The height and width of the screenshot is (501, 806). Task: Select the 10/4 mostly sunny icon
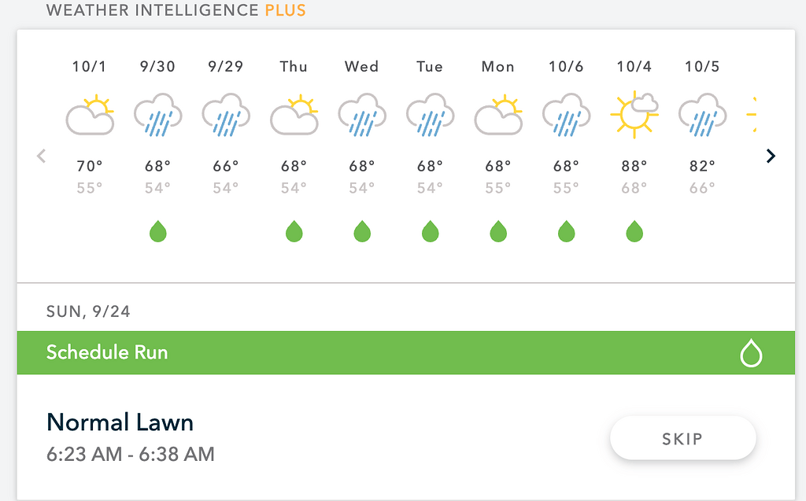pyautogui.click(x=634, y=115)
